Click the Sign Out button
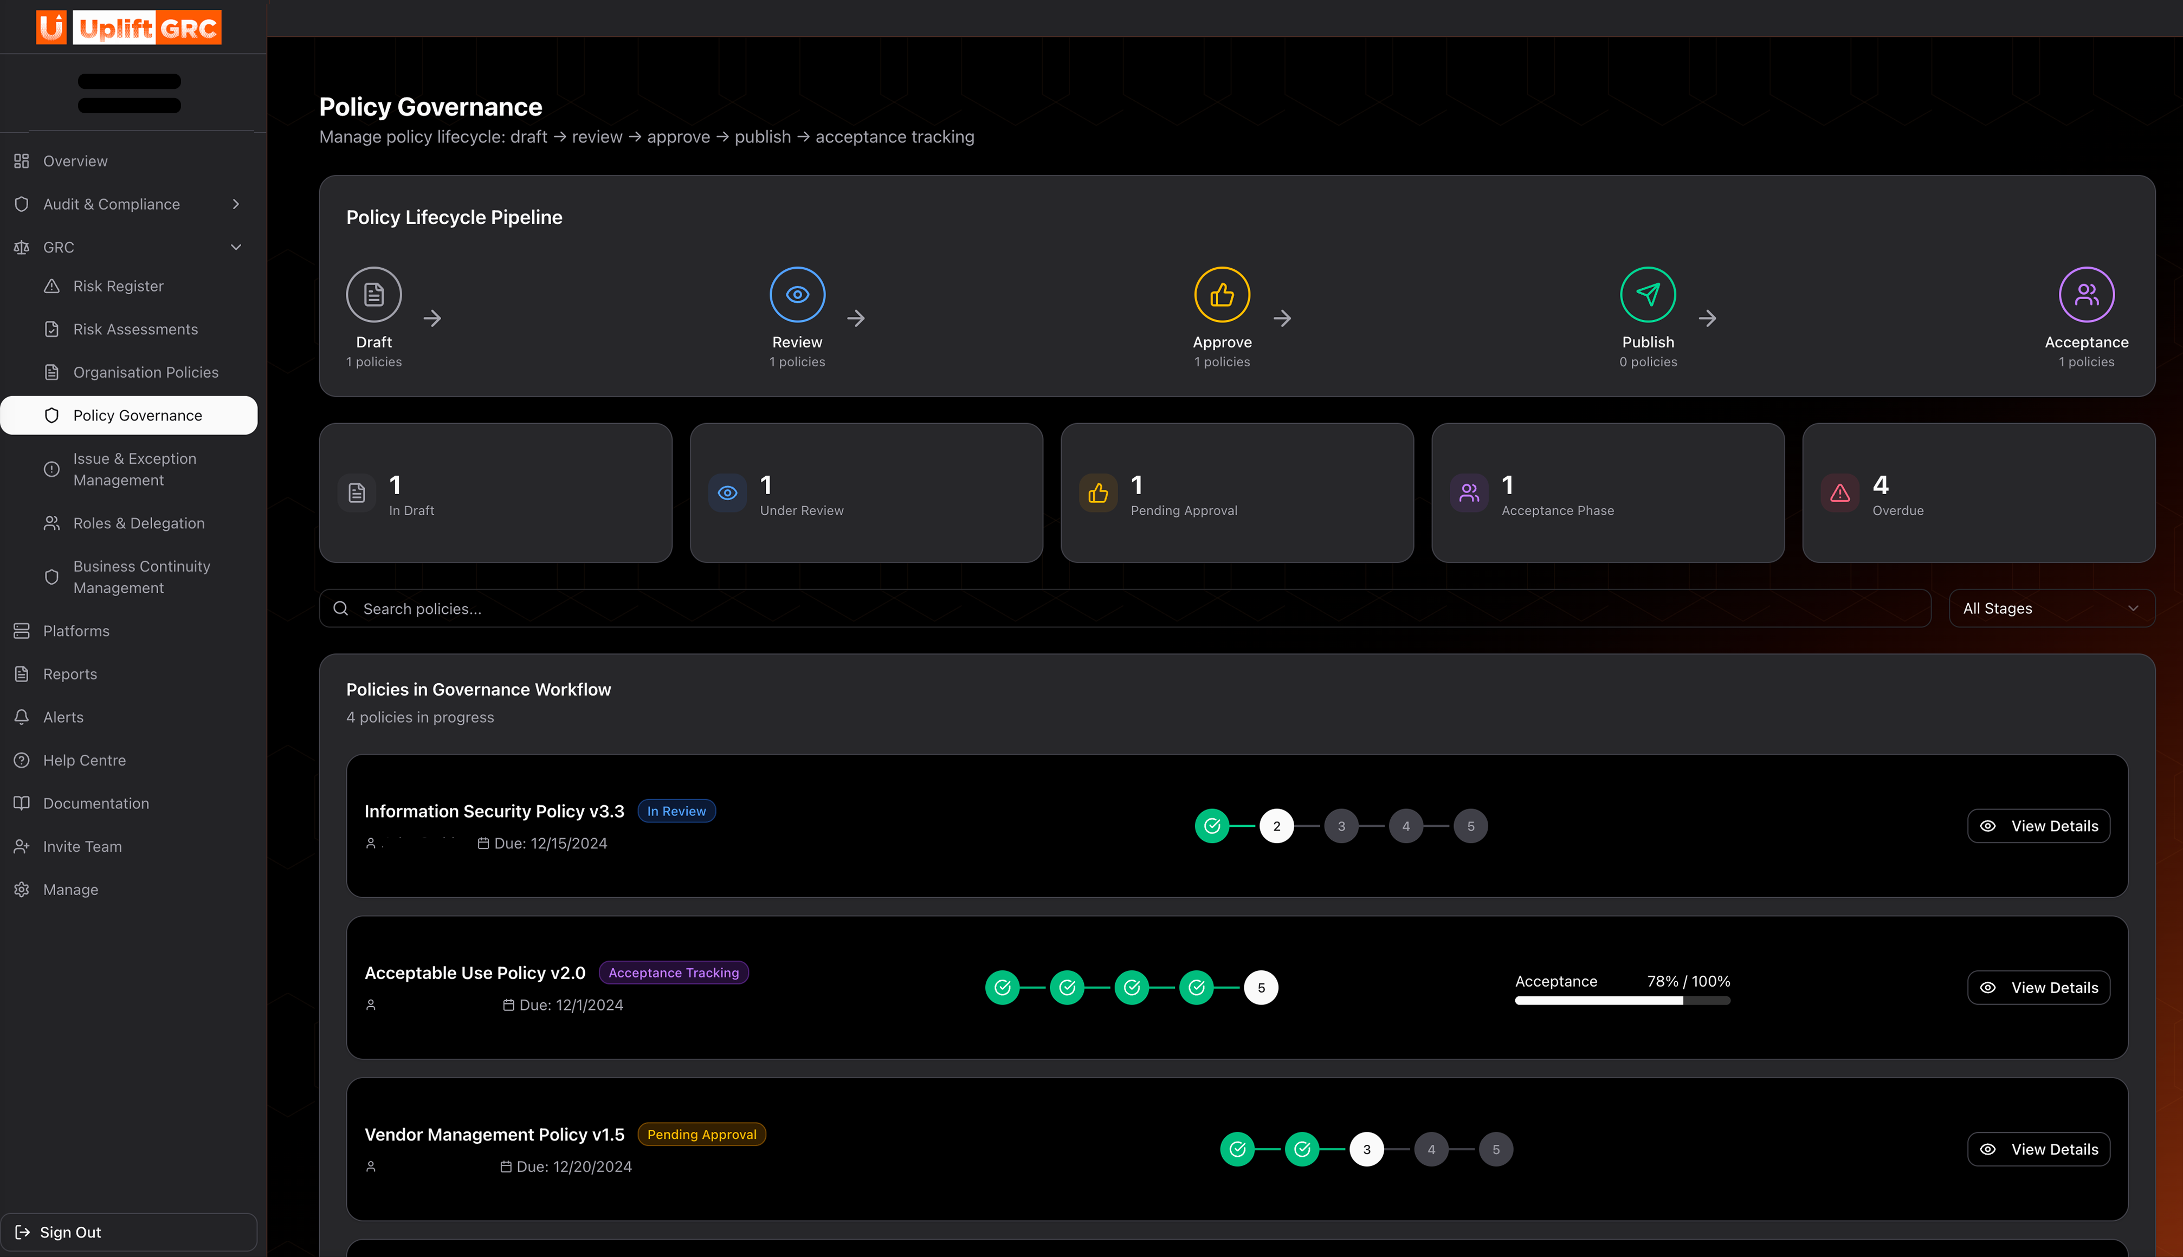 [x=128, y=1232]
